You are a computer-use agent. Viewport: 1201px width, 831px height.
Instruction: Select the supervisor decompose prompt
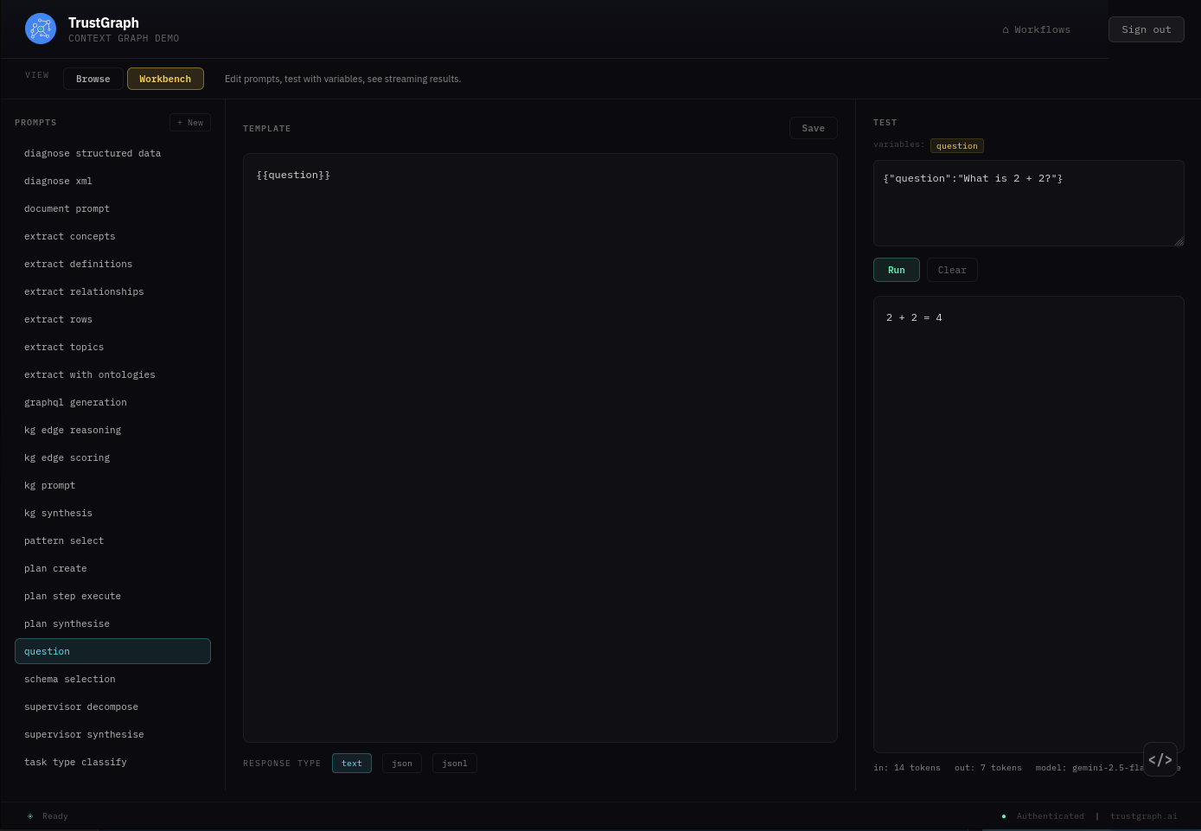coord(112,706)
